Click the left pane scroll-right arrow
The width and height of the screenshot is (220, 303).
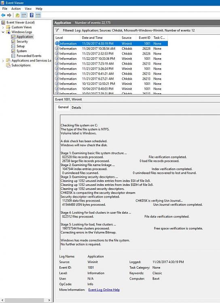49,300
